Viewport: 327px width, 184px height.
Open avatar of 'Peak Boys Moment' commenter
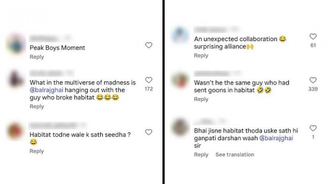16,44
